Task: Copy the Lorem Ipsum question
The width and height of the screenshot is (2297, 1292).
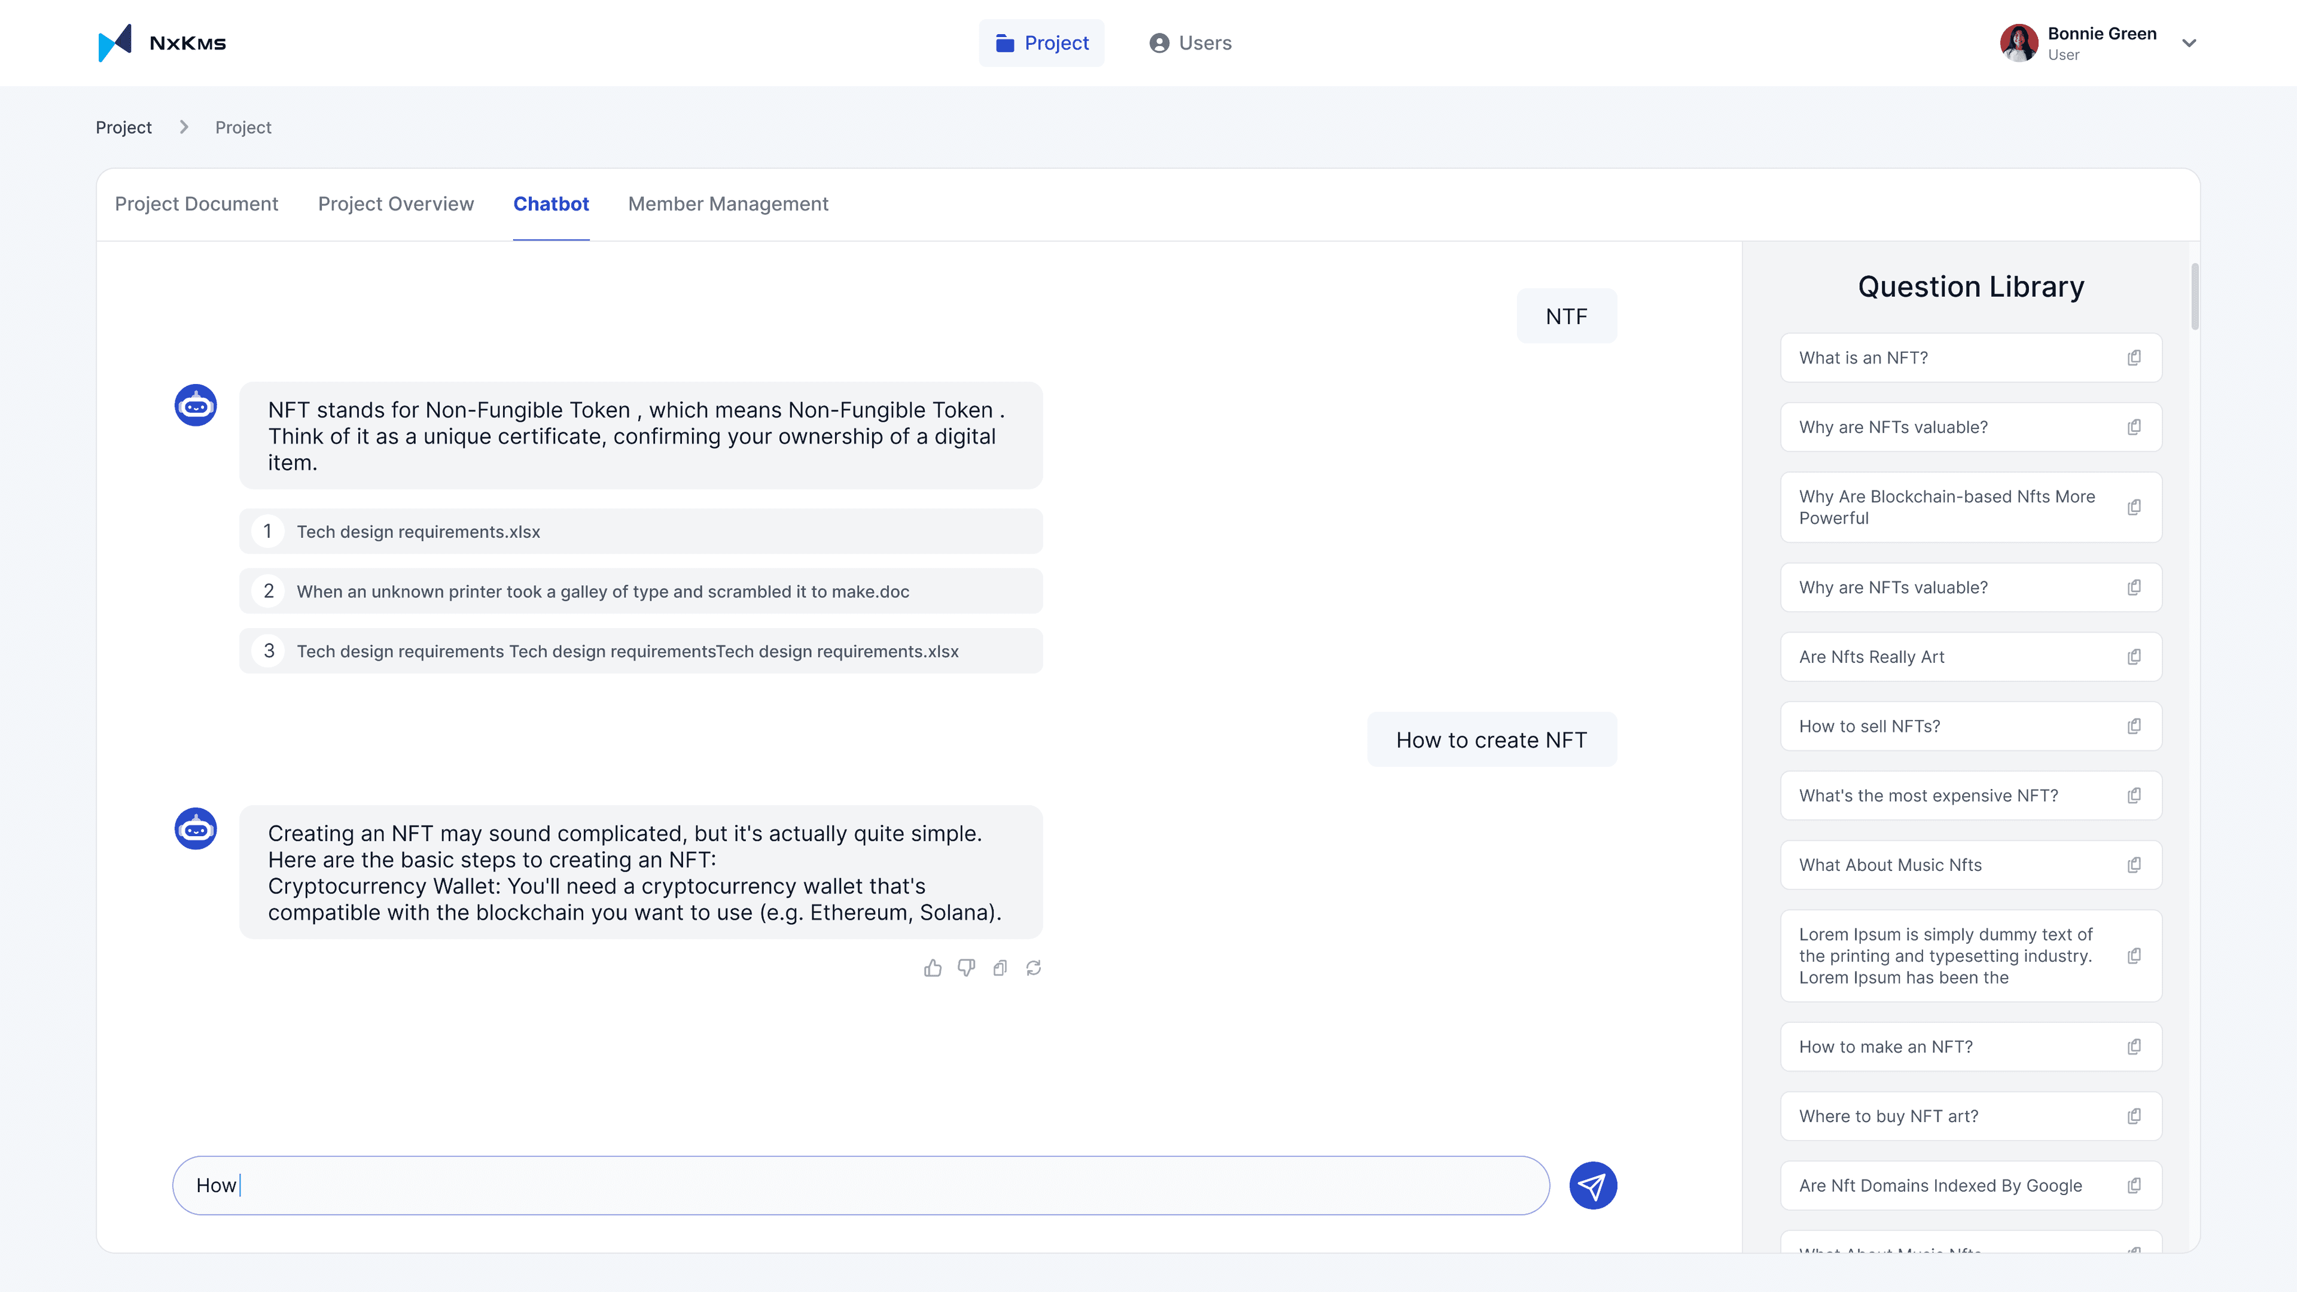Action: pos(2135,956)
